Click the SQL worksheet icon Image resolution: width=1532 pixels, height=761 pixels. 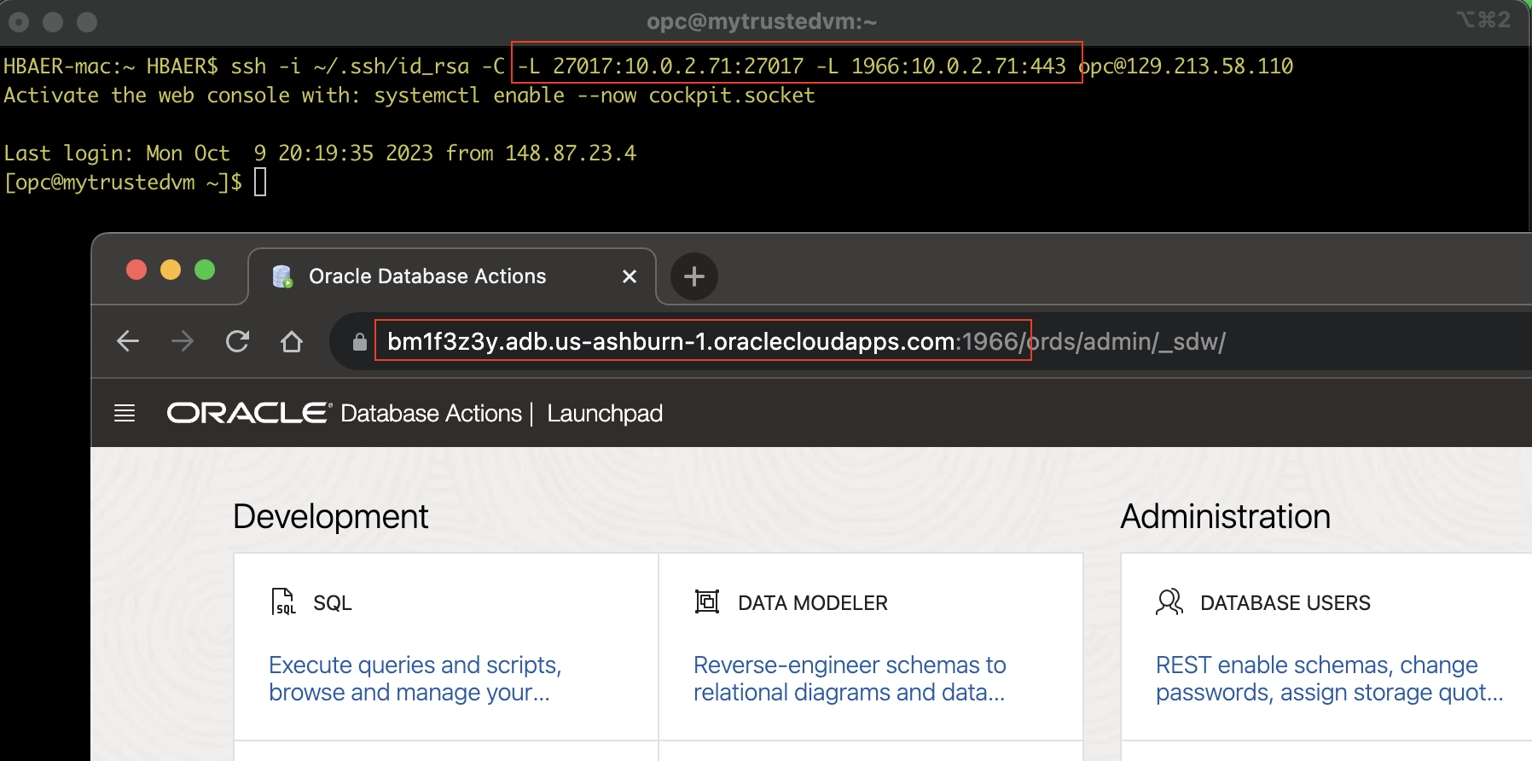[x=283, y=602]
